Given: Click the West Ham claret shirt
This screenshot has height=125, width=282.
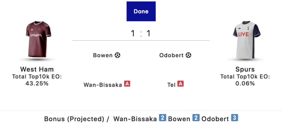Looking at the screenshot, I should tap(37, 40).
